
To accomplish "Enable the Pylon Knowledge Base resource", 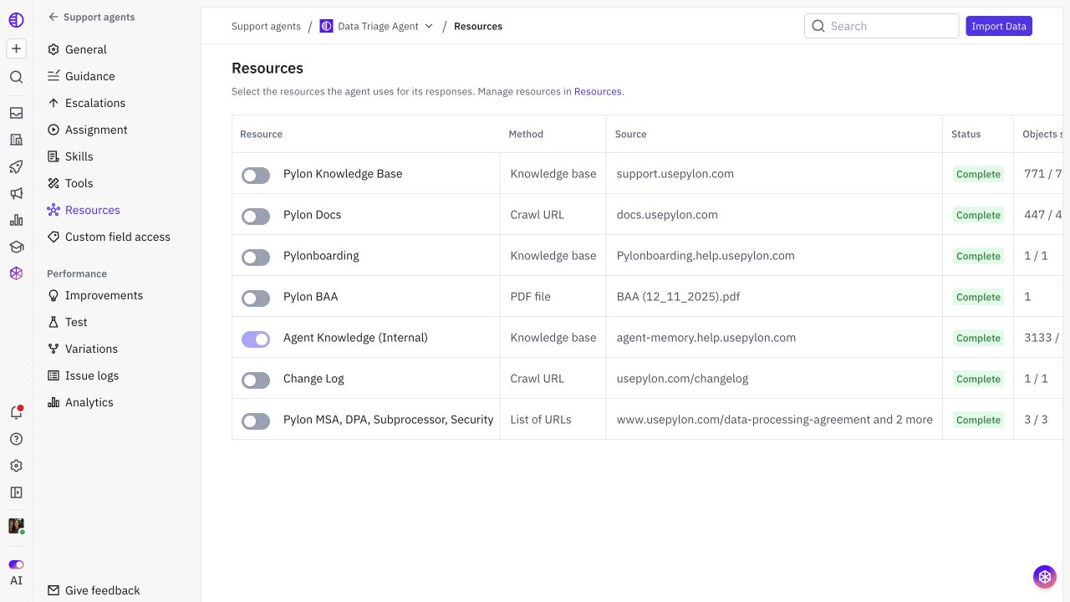I will 256,175.
